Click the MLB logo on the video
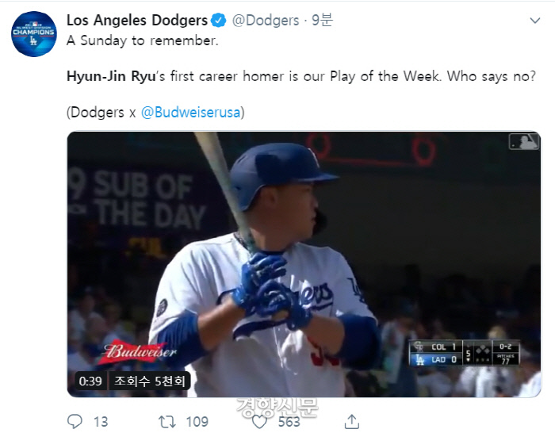 pyautogui.click(x=522, y=142)
